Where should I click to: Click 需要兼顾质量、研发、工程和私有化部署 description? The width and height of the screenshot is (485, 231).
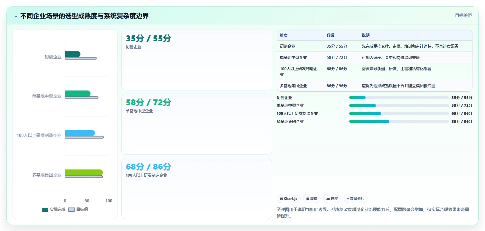[x=396, y=69]
